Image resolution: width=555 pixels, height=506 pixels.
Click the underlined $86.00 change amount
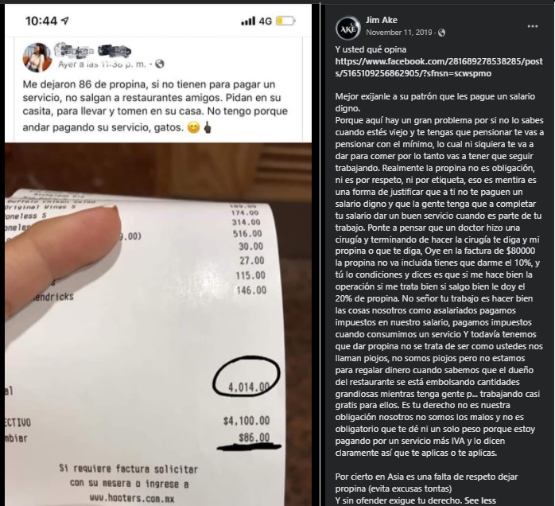(254, 438)
